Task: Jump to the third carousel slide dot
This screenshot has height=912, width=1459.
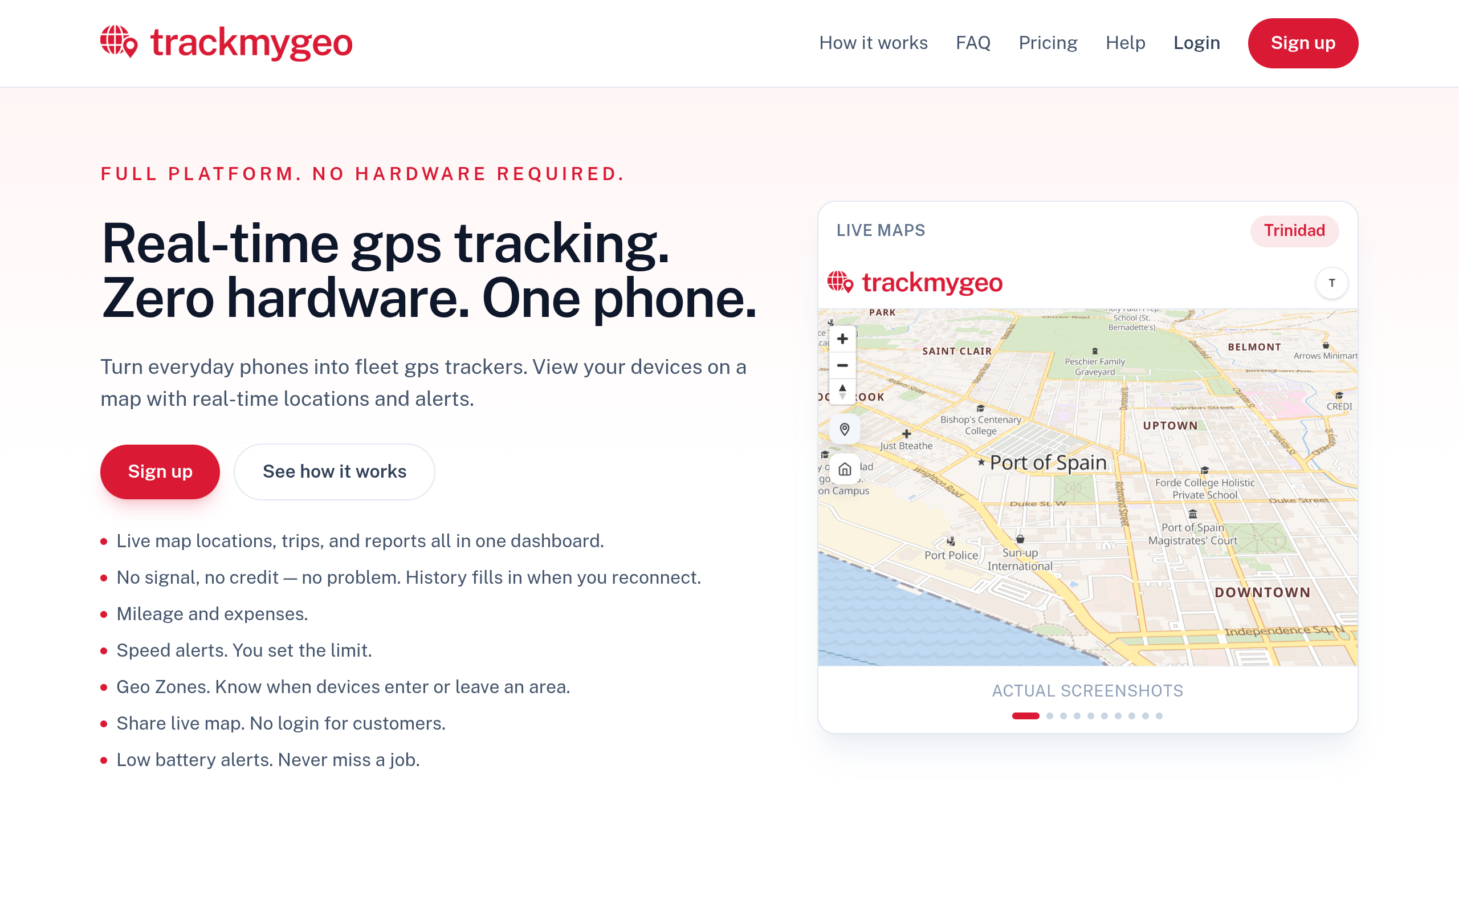Action: (1063, 715)
